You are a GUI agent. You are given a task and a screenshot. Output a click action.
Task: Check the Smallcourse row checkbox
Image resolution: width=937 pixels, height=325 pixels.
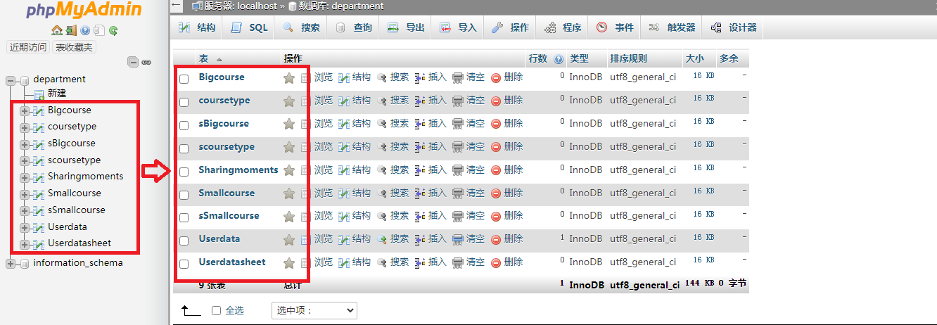tap(184, 195)
